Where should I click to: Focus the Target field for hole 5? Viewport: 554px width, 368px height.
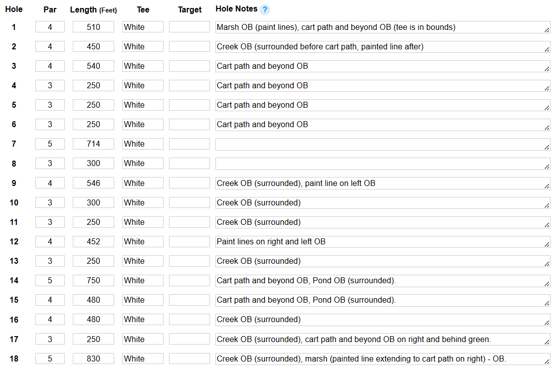click(189, 105)
